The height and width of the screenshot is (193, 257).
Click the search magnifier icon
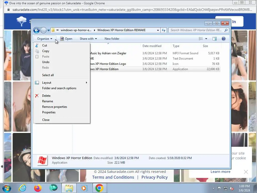(x=226, y=30)
